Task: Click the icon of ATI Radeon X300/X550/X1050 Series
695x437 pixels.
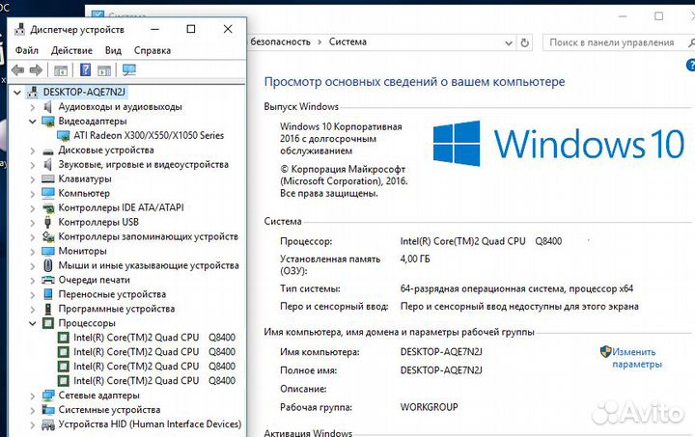Action: pos(64,135)
